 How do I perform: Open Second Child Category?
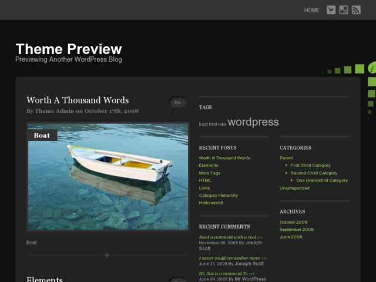[x=314, y=173]
